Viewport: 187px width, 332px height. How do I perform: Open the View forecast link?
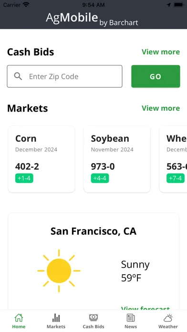coord(145,308)
